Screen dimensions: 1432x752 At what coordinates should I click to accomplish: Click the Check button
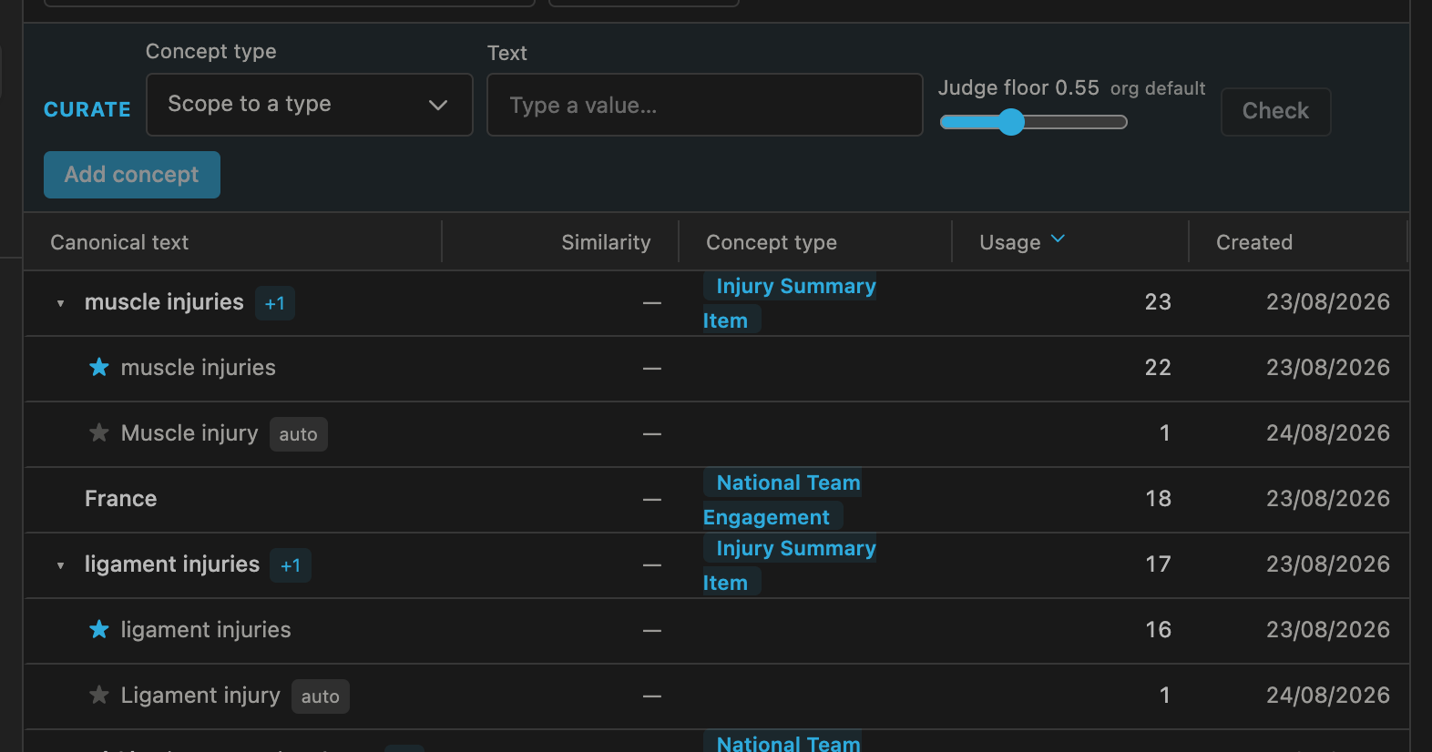tap(1275, 111)
